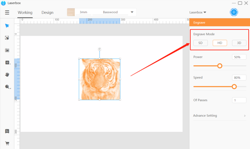Click the Of Passes number field
Image resolution: width=250 pixels, height=149 pixels.
(x=239, y=100)
